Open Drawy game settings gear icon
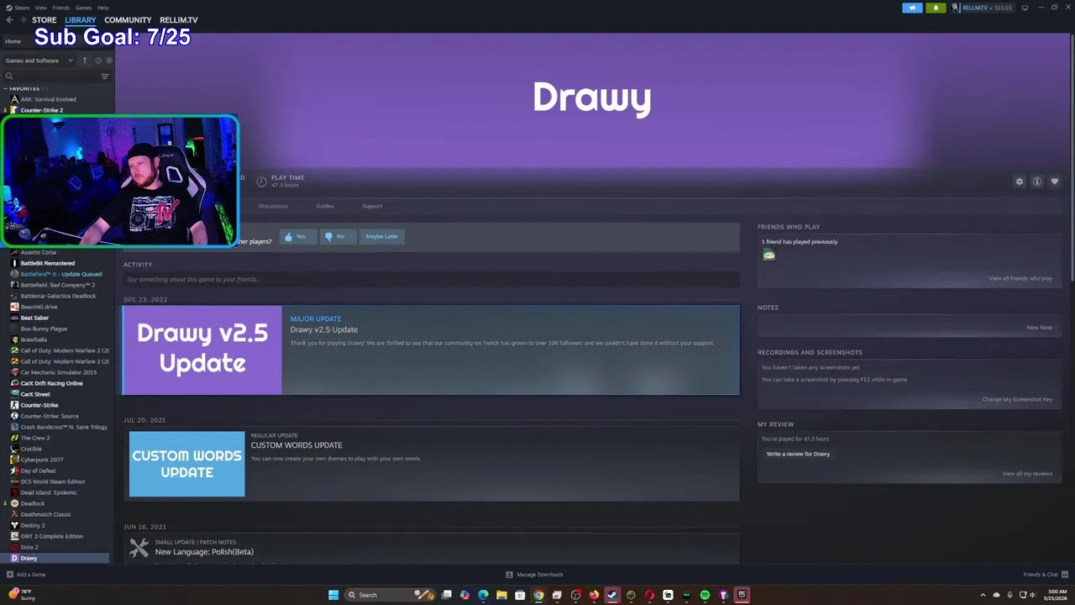The width and height of the screenshot is (1075, 605). point(1020,181)
